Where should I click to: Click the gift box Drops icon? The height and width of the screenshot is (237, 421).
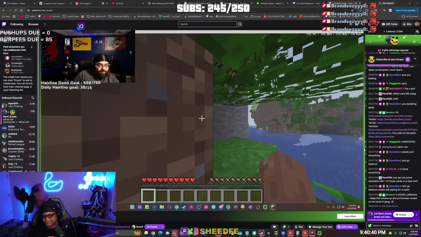408,60
